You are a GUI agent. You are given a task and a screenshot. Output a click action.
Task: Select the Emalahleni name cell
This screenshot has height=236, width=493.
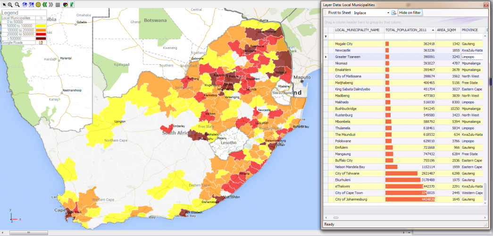click(359, 70)
